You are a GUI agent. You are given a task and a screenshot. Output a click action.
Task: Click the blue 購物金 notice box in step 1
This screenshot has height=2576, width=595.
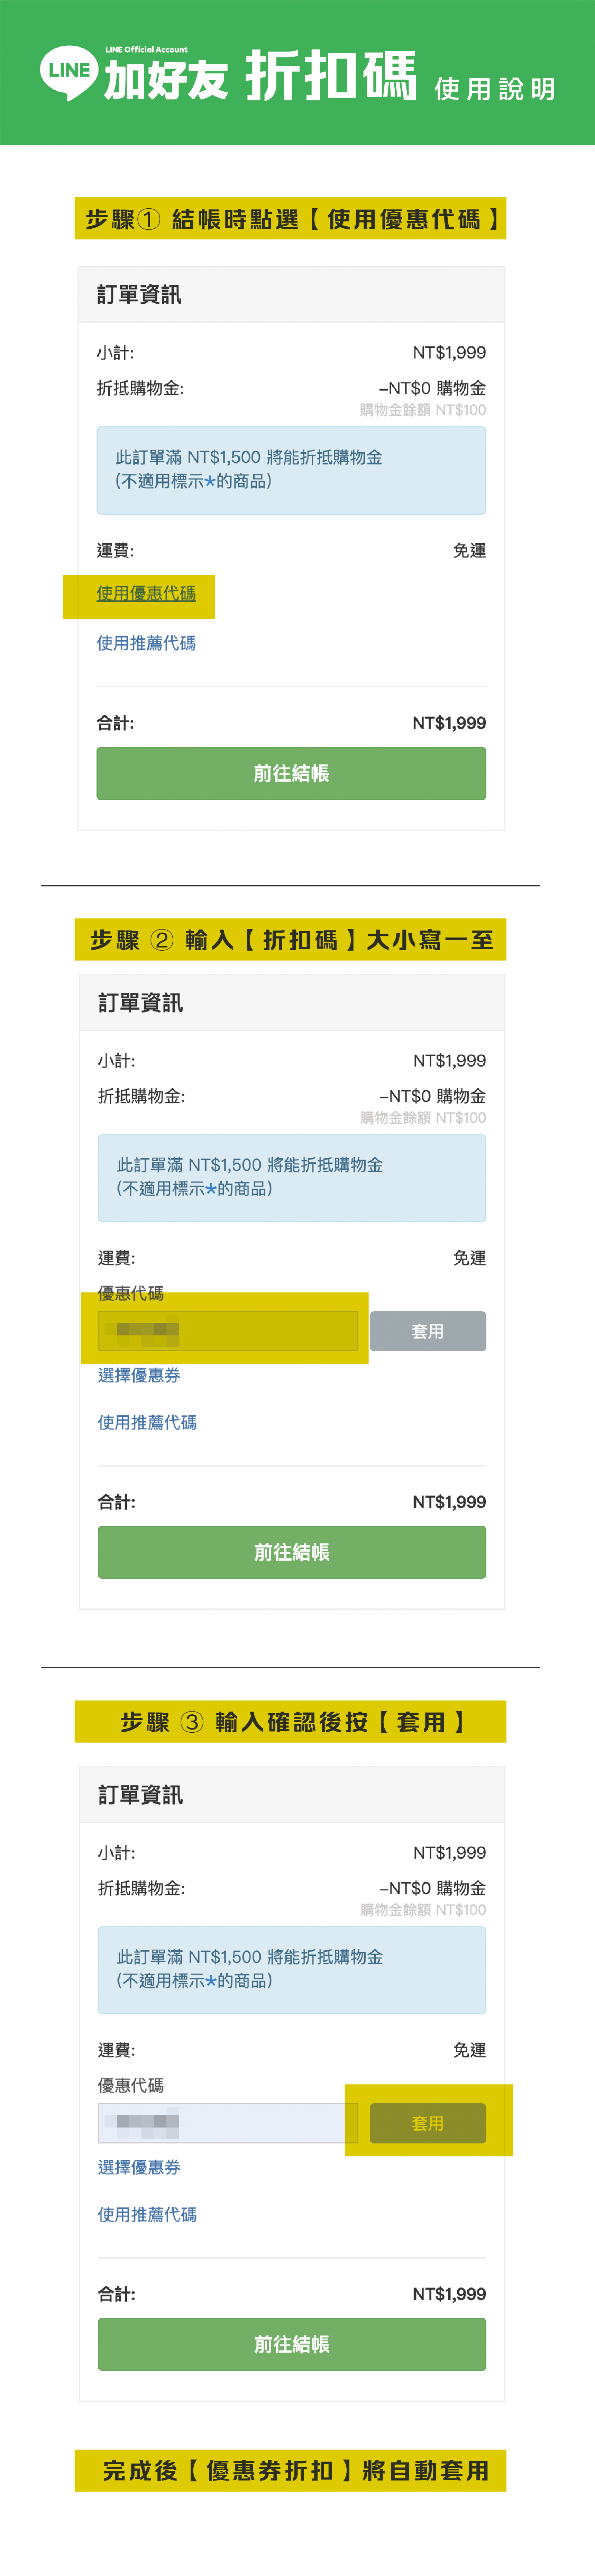point(291,470)
